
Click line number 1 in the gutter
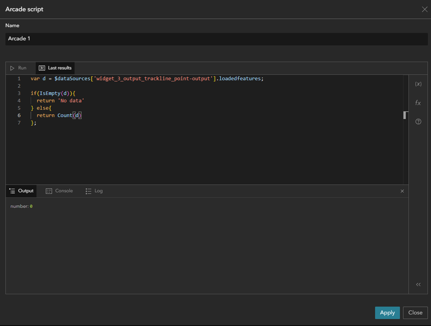click(x=19, y=78)
